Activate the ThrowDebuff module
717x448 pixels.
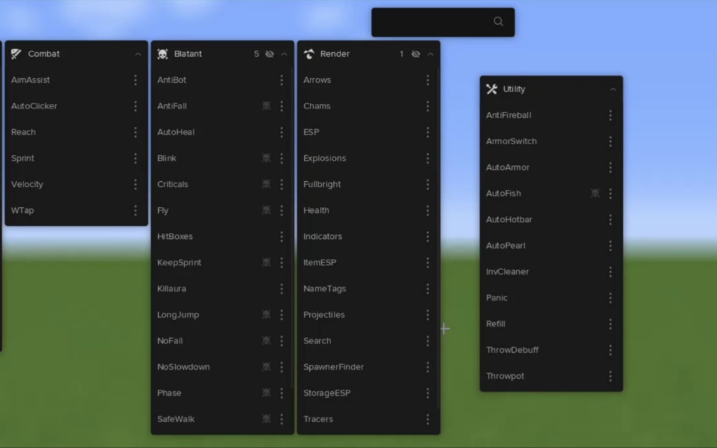(551, 349)
